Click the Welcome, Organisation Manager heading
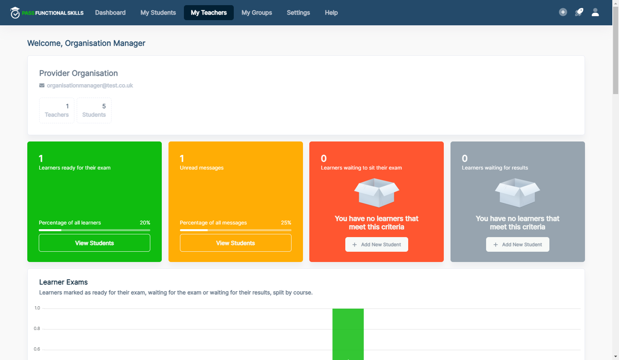This screenshot has width=619, height=360. [x=86, y=43]
